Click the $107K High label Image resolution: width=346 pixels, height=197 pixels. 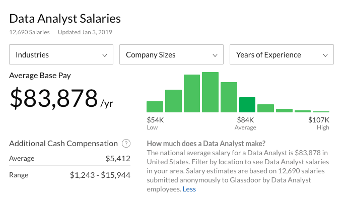tap(319, 123)
